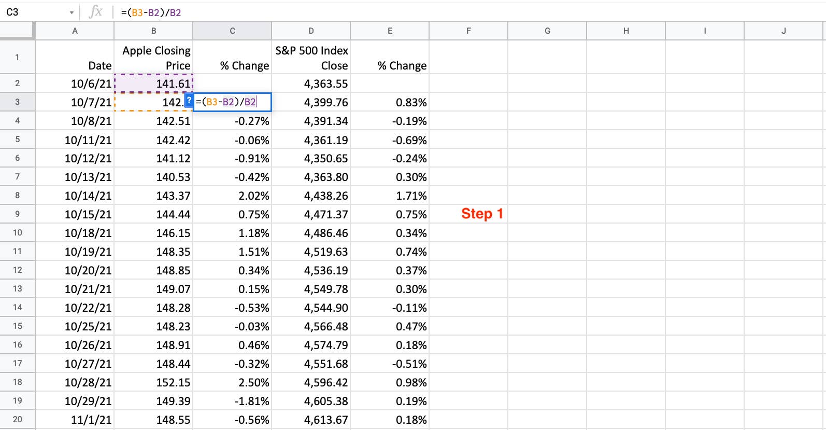Click the fx function icon

[96, 12]
